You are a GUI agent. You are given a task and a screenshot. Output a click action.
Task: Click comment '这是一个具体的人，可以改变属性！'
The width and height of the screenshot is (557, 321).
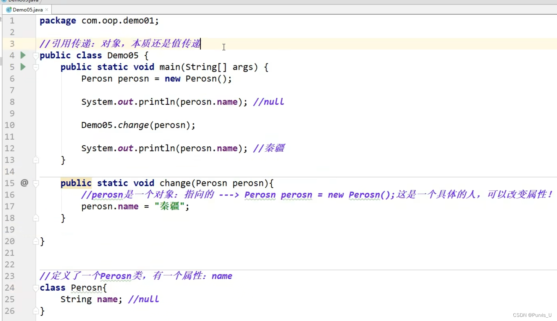click(x=474, y=194)
